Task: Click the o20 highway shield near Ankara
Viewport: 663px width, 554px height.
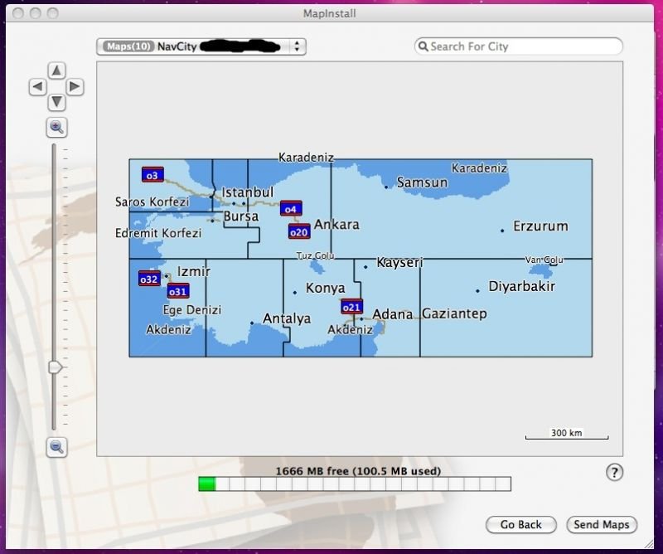Action: 299,231
